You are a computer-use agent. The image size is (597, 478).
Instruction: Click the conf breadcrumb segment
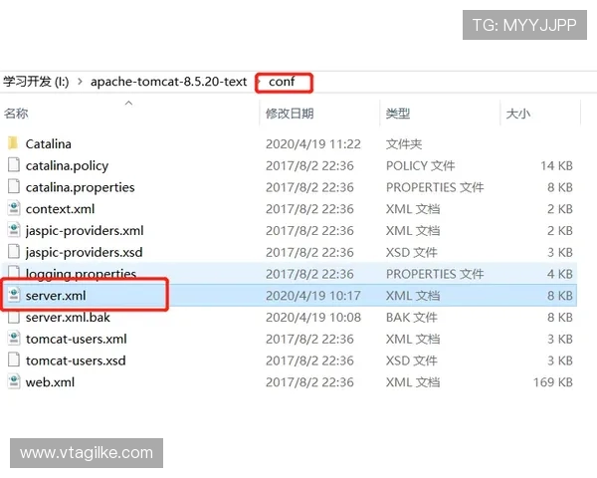pyautogui.click(x=282, y=82)
